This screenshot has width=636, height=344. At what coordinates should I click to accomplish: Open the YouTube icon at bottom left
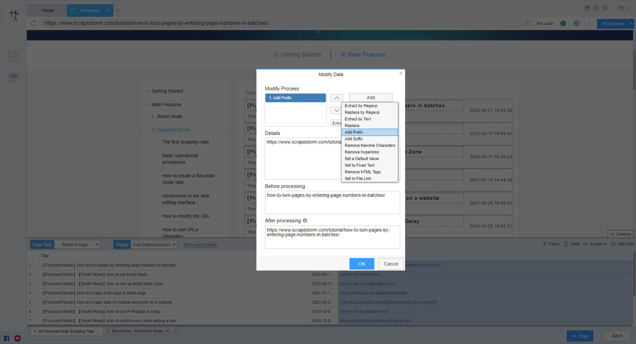[17, 338]
